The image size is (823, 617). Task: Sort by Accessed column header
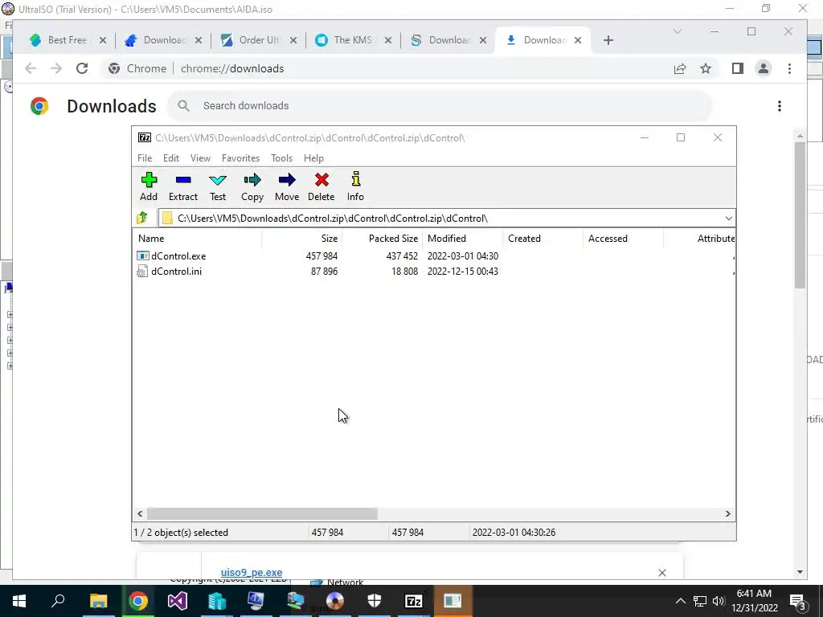(623, 238)
